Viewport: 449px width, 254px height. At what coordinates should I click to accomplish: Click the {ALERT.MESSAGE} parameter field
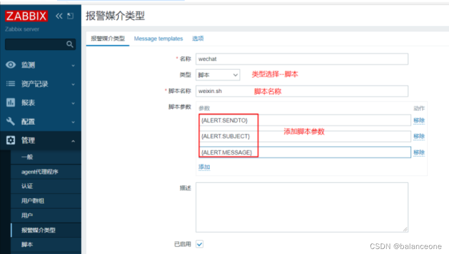click(x=305, y=152)
